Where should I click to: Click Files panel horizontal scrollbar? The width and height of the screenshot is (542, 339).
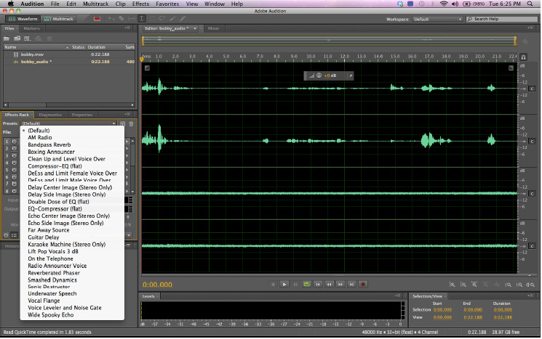tap(69, 105)
